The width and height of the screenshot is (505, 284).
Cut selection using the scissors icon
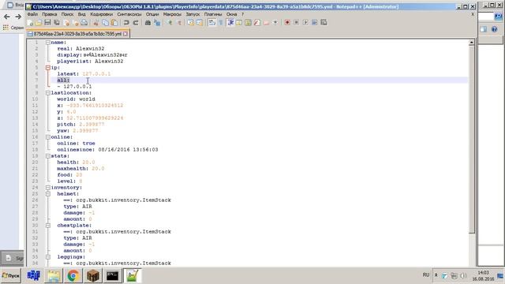95,23
